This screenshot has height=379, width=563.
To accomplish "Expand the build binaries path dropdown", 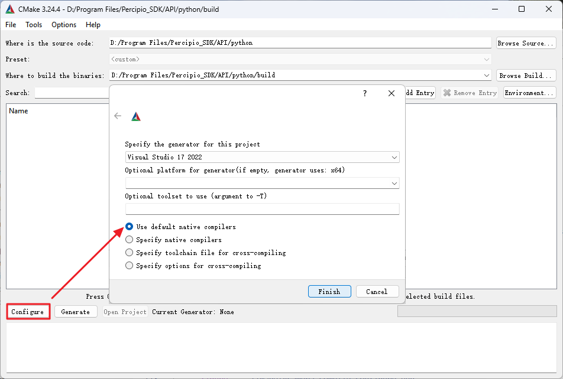I will tap(487, 76).
